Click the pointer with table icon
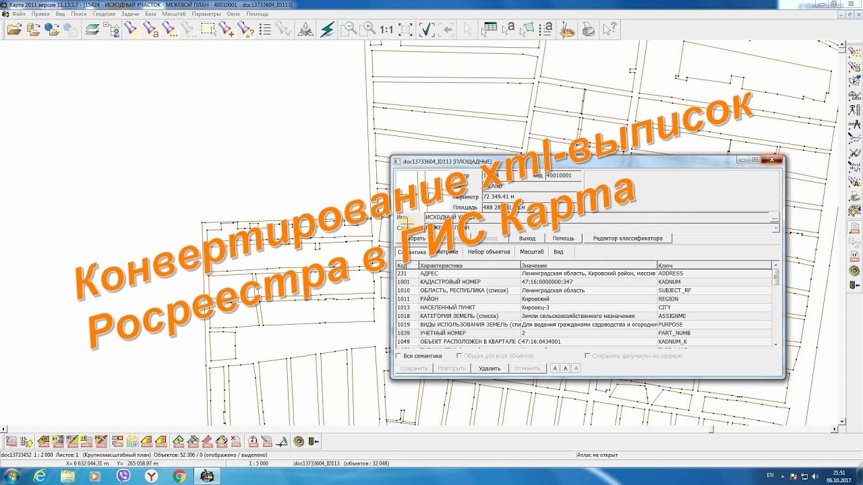Viewport: 863px width, 485px height. [489, 30]
